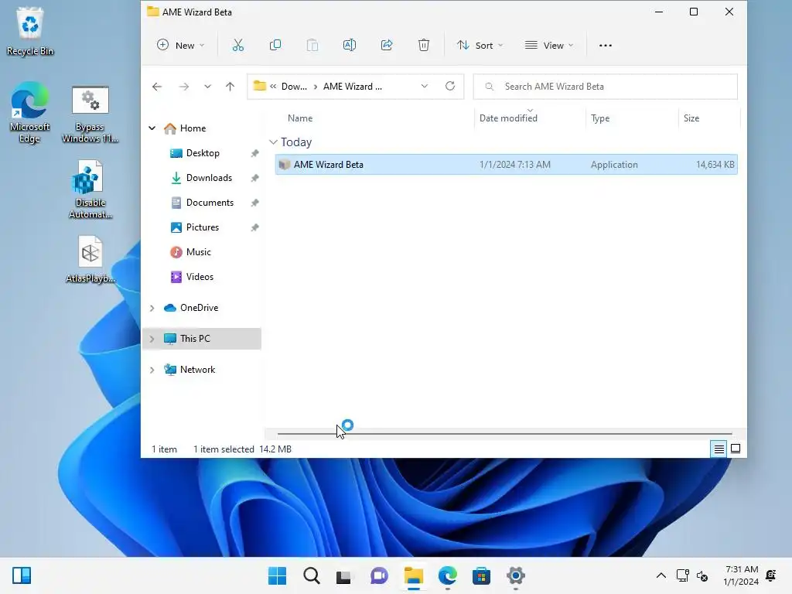
Task: Delete the file with trash icon
Action: (x=424, y=46)
